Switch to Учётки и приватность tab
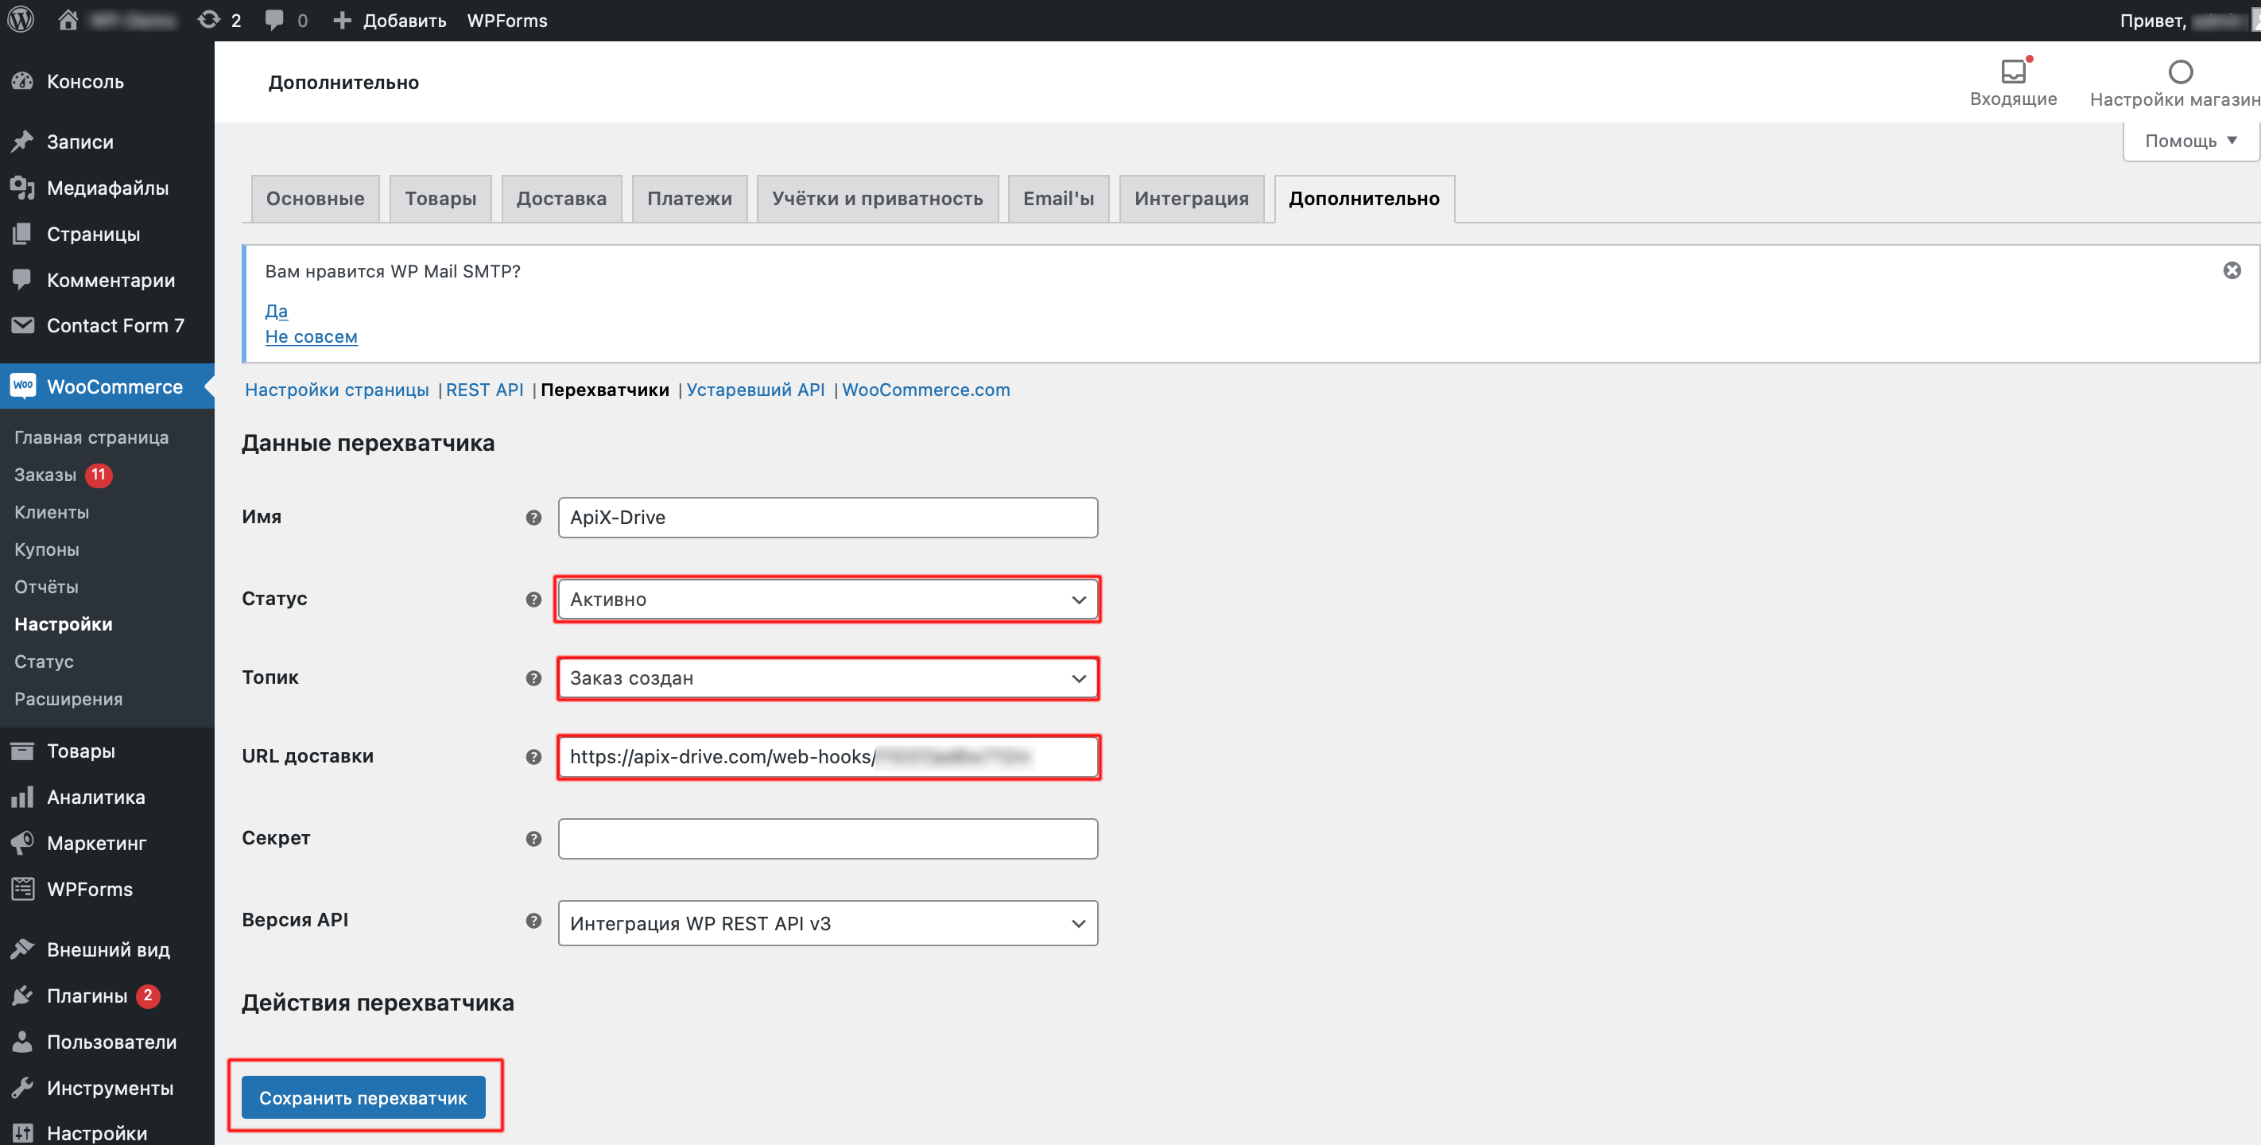The height and width of the screenshot is (1145, 2261). tap(878, 199)
